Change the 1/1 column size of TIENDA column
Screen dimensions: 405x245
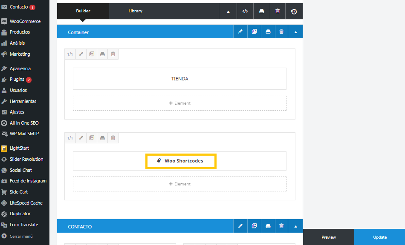[70, 54]
